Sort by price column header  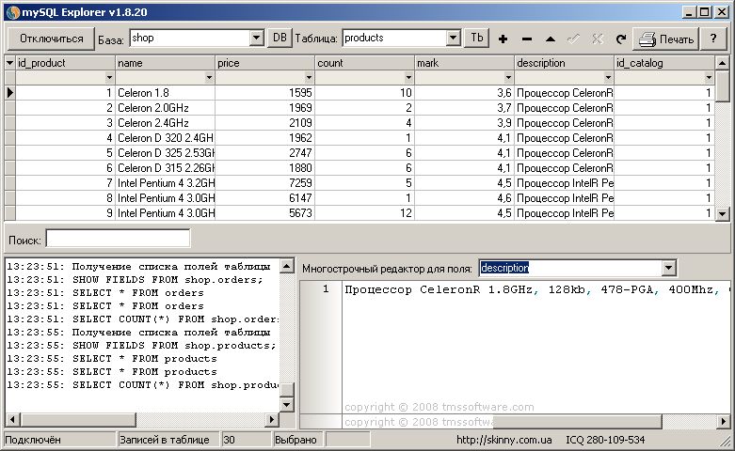pos(265,63)
